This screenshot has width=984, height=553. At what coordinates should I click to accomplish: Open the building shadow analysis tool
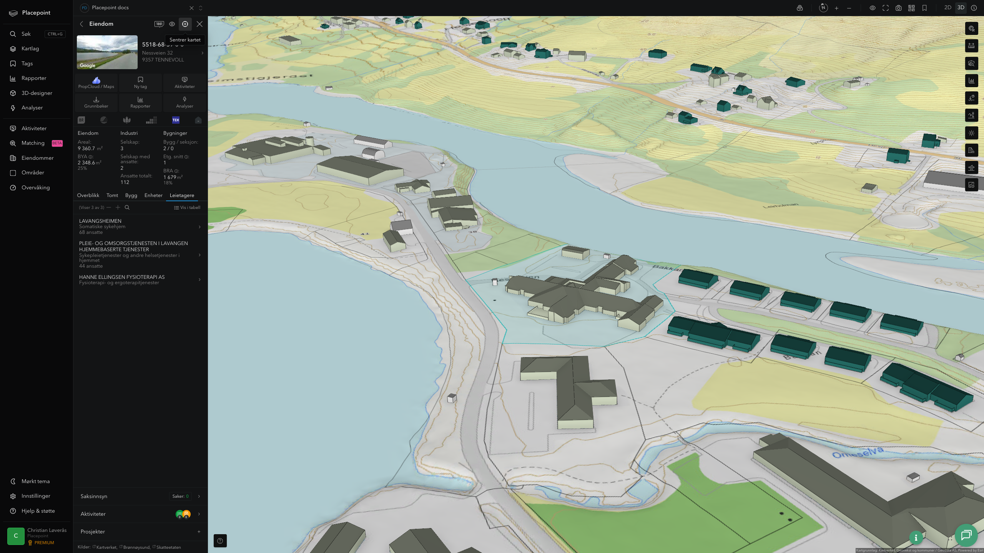coord(971,150)
